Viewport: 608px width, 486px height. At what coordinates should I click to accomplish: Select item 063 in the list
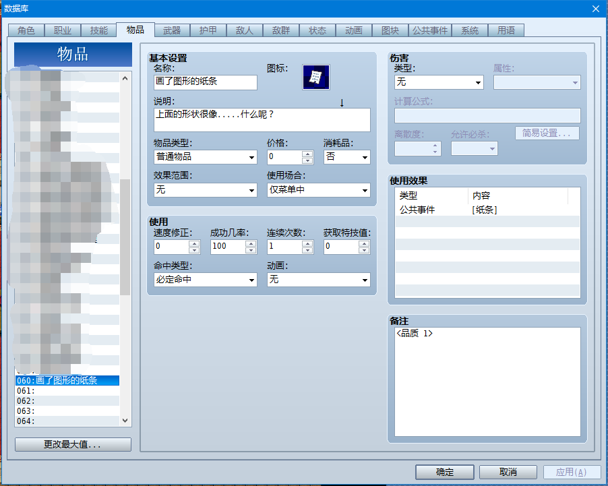coord(67,411)
